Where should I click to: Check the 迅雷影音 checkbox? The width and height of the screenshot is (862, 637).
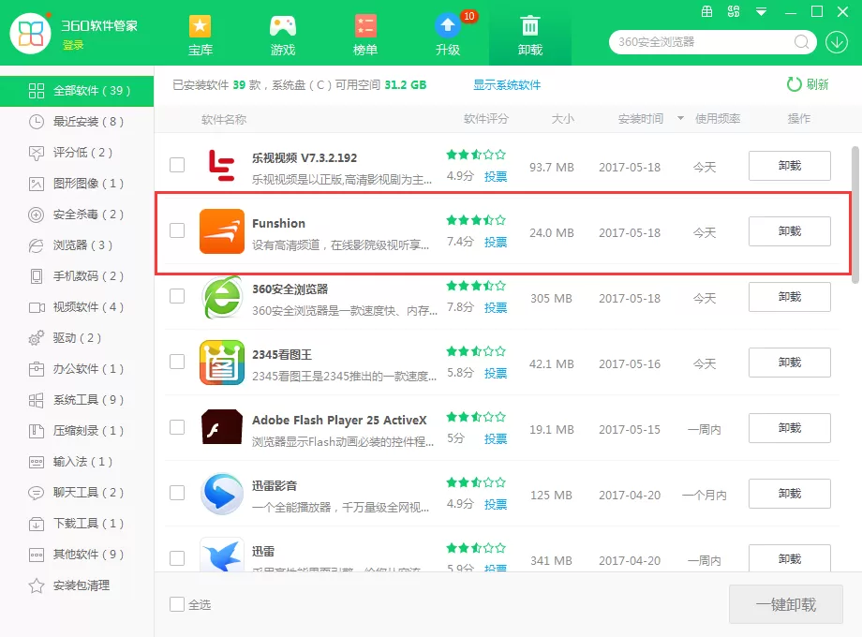tap(177, 493)
